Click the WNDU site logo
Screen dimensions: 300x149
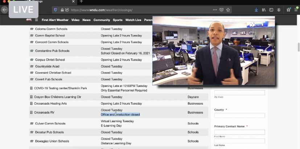29,20
